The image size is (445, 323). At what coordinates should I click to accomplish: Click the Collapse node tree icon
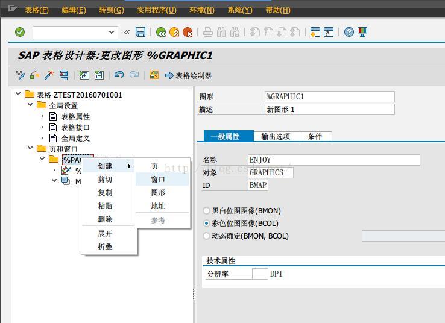pyautogui.click(x=99, y=75)
